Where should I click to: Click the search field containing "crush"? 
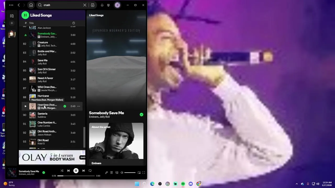62,5
